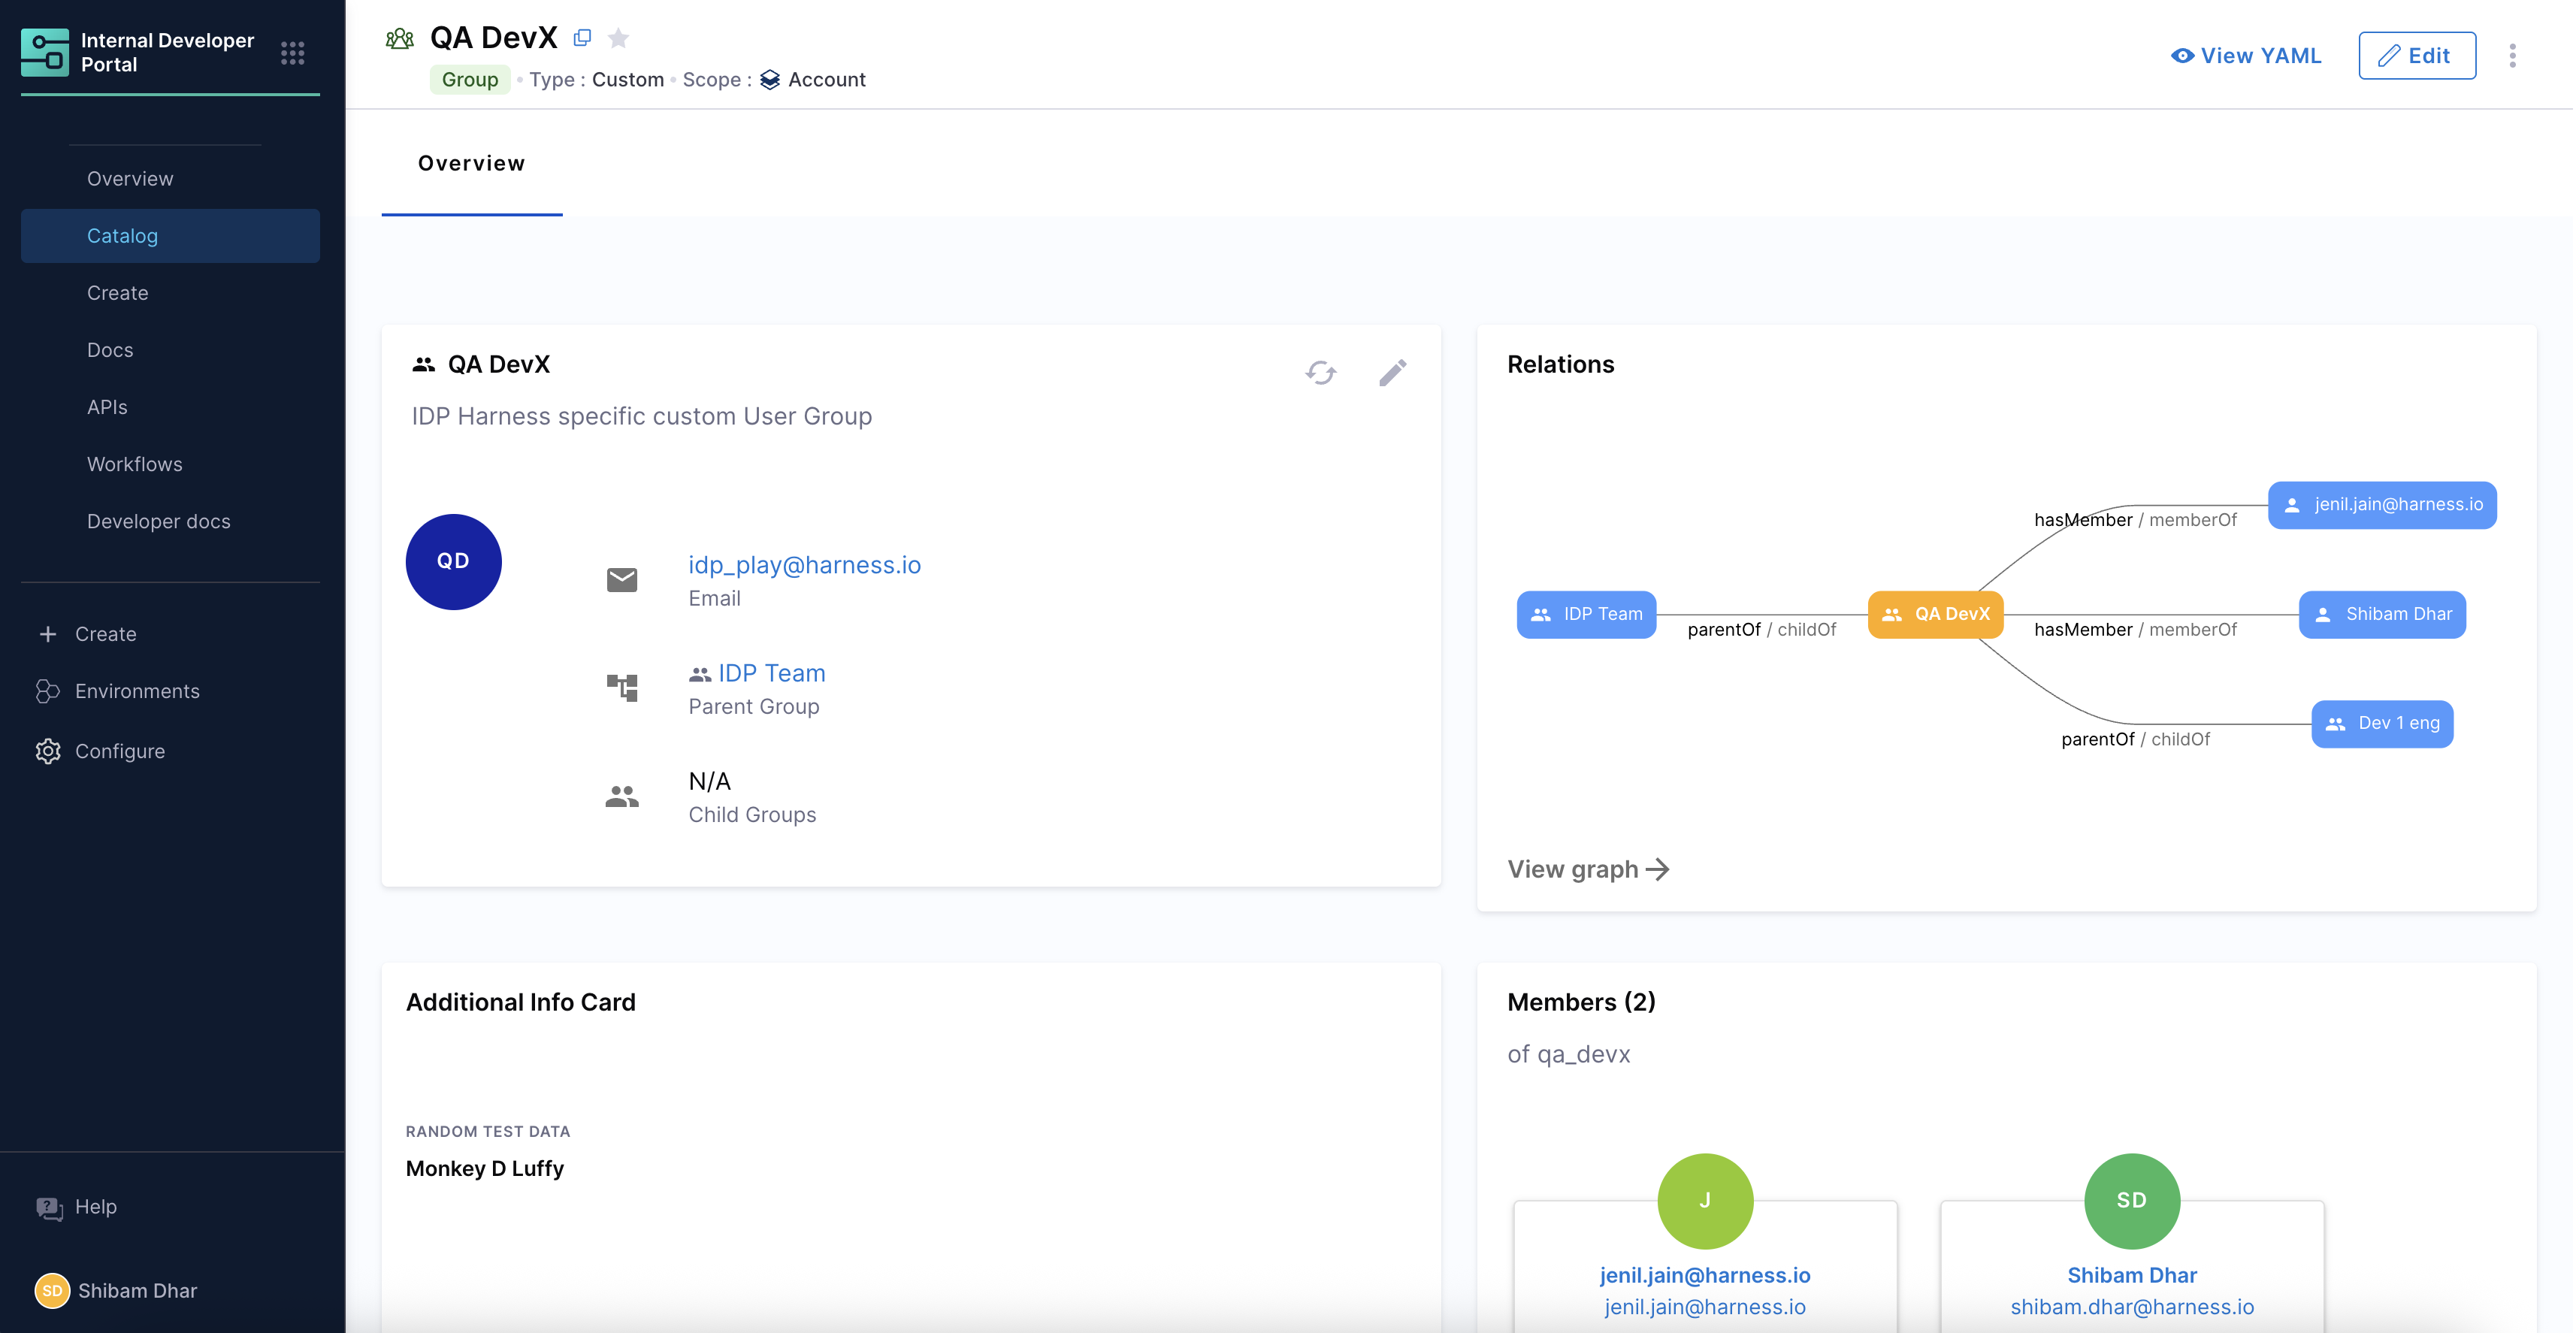Star QA DevX as favorite

[x=619, y=38]
